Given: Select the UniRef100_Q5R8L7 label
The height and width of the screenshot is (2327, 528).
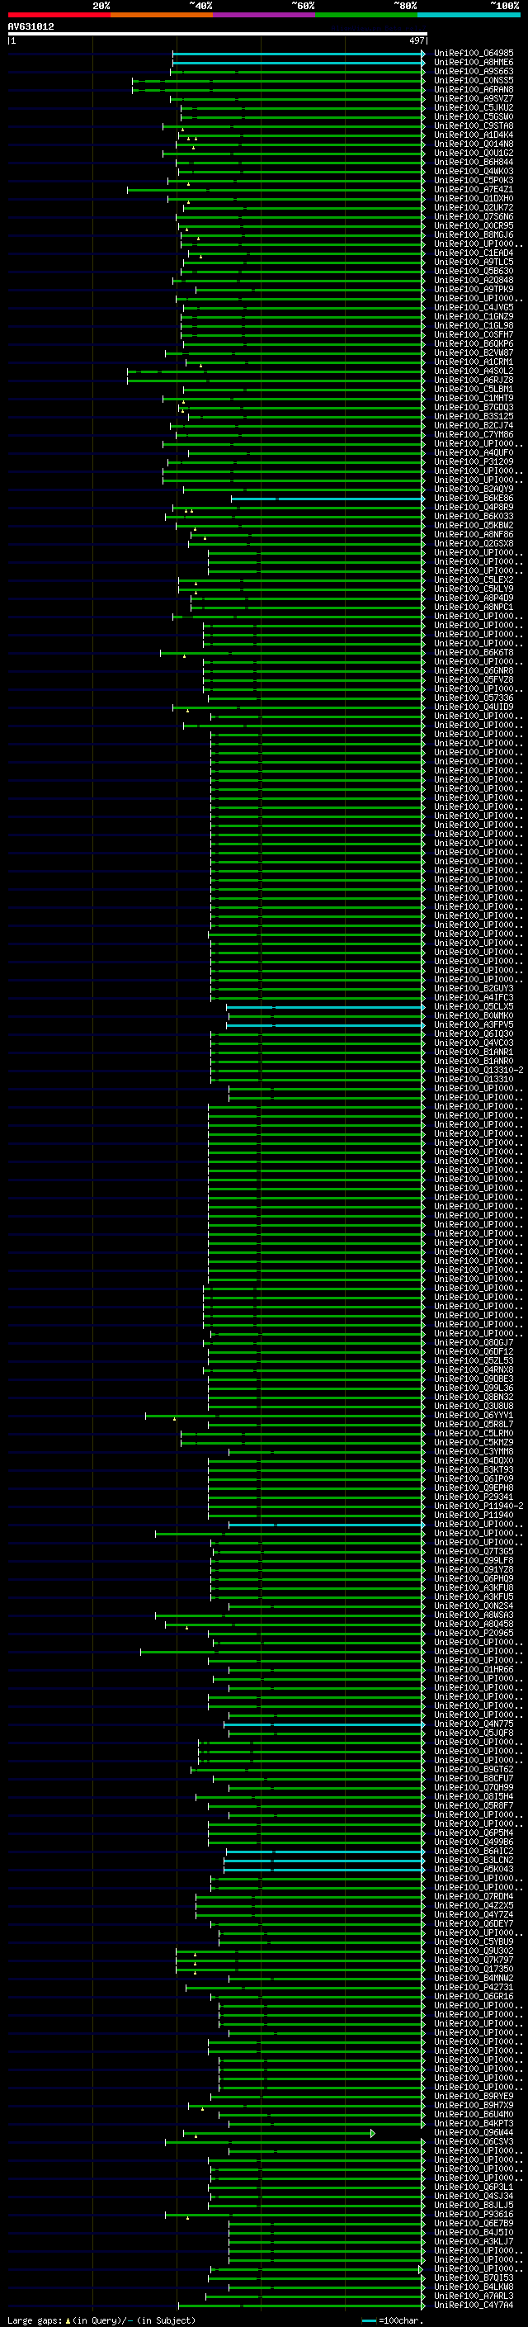Looking at the screenshot, I should tap(474, 1424).
